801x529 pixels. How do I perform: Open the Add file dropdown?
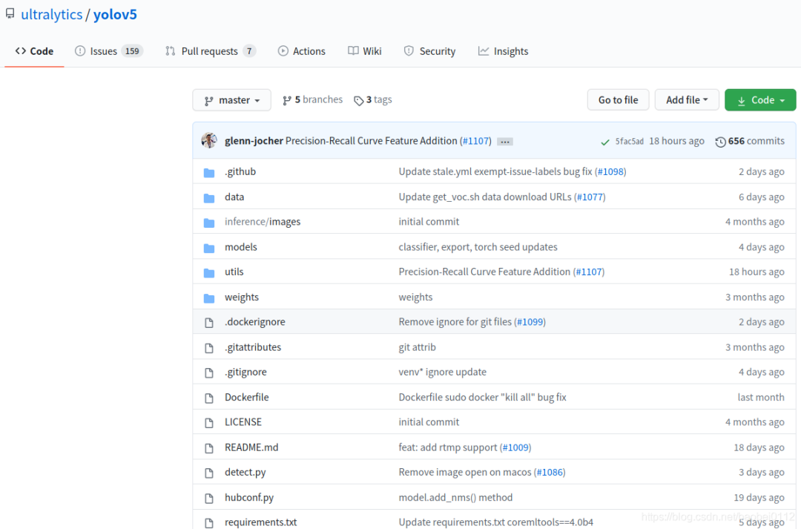point(687,100)
